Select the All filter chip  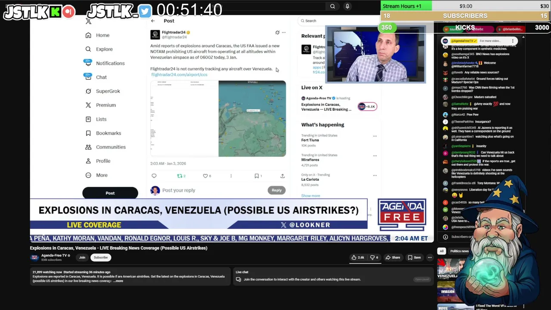(x=441, y=251)
